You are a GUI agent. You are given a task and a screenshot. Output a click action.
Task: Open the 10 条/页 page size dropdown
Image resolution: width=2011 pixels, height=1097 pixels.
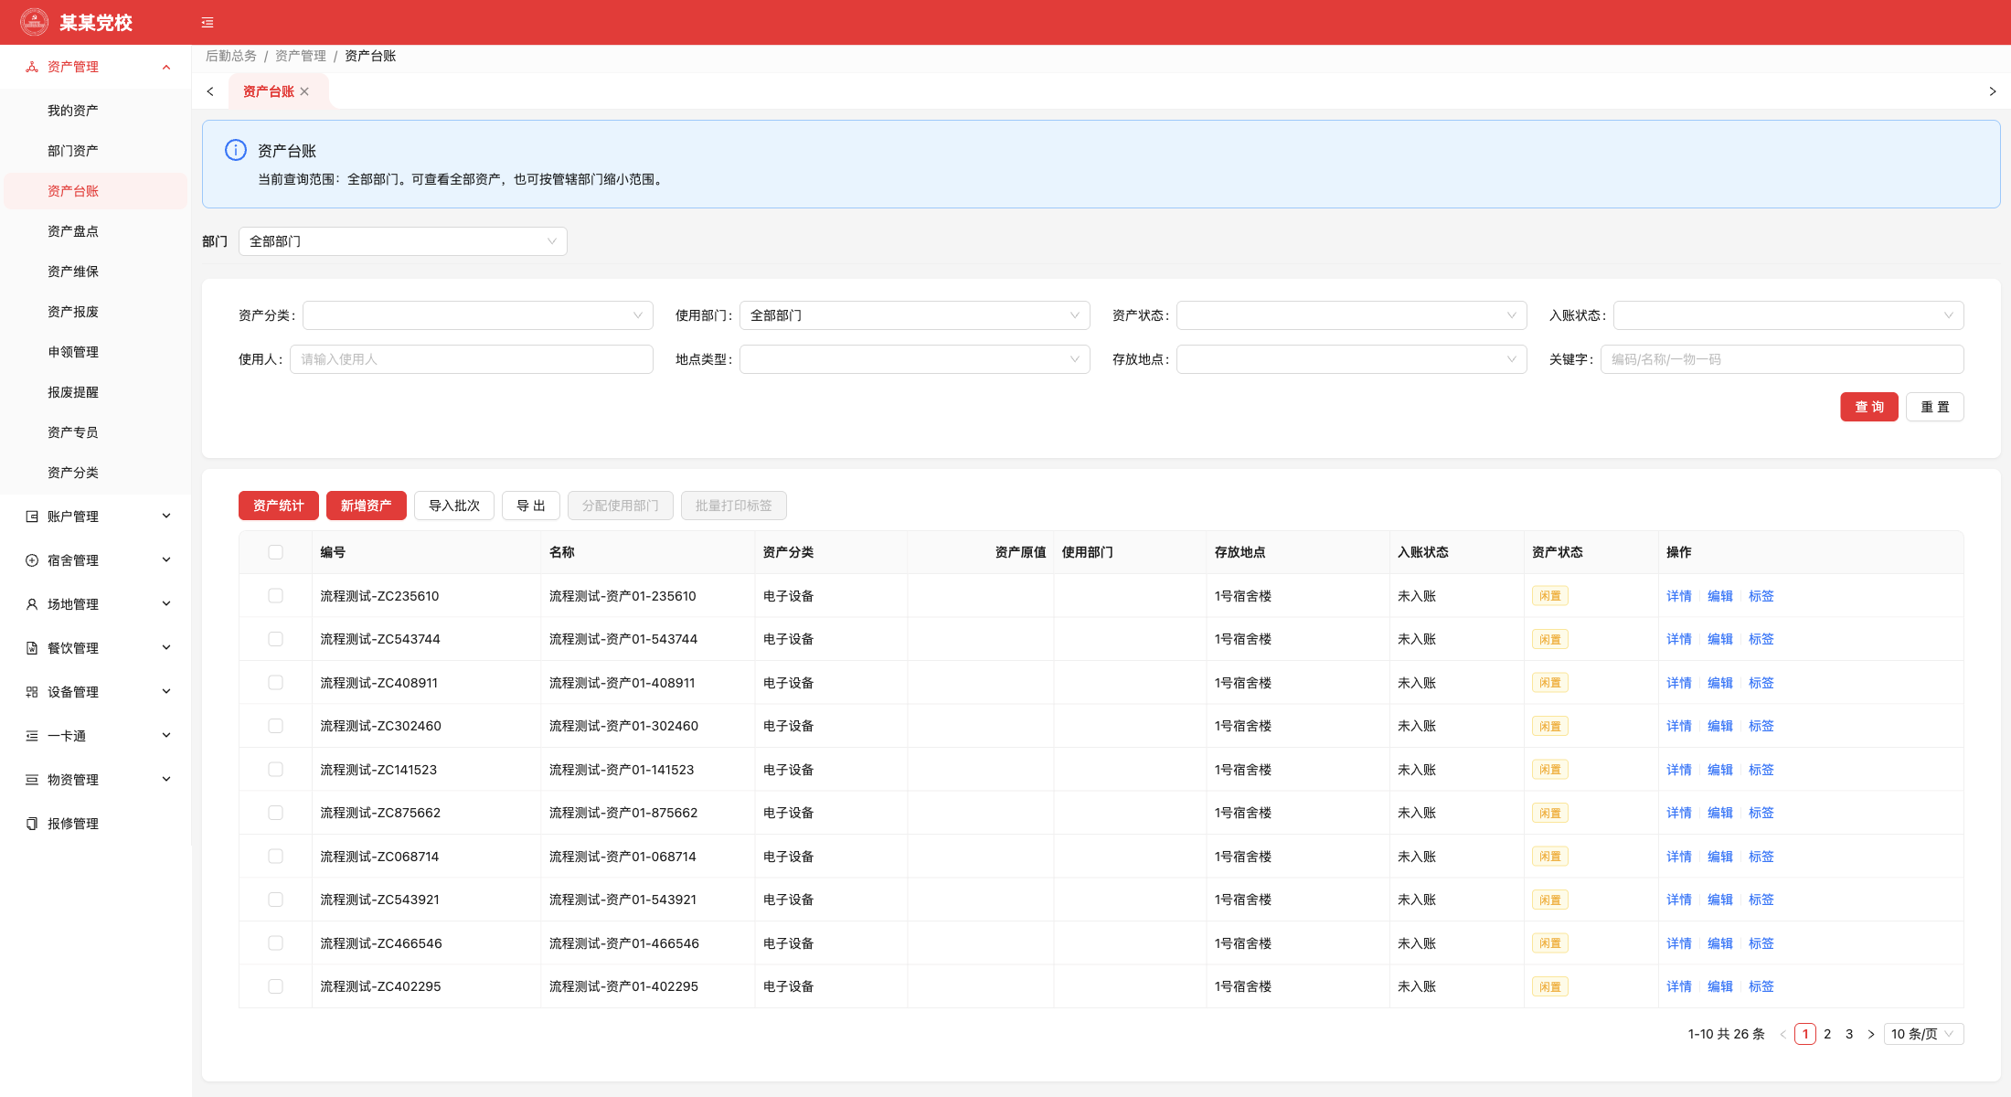click(1924, 1034)
